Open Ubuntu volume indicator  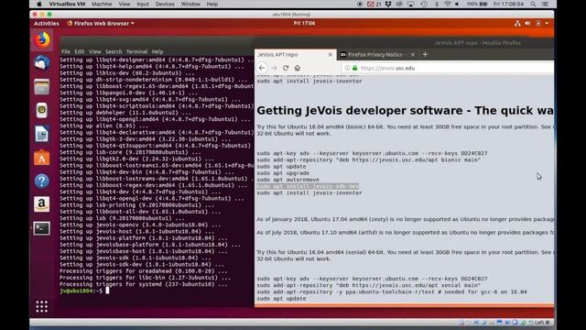point(527,24)
